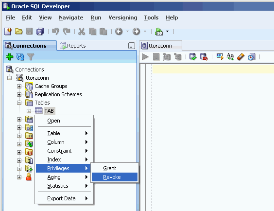Open the Export Data submenu
Image resolution: width=274 pixels, height=211 pixels.
click(64, 198)
